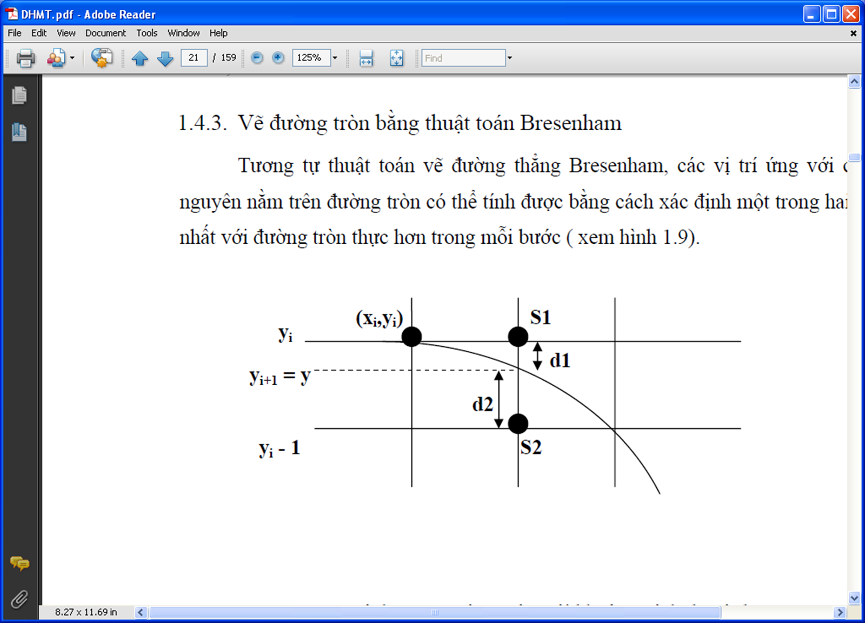Click the d2 label in the diagram
The height and width of the screenshot is (623, 865).
[483, 404]
